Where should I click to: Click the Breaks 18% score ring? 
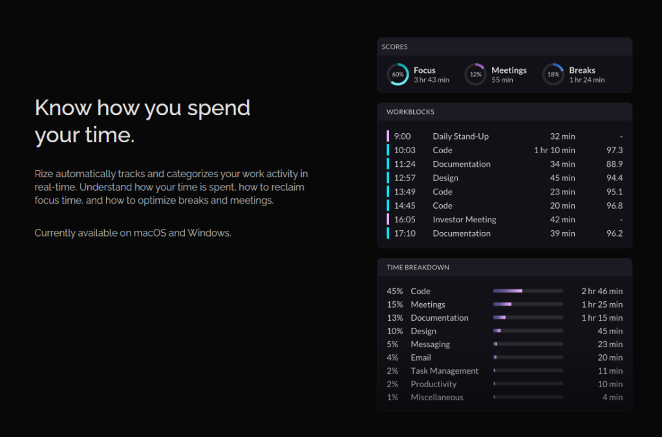(553, 74)
